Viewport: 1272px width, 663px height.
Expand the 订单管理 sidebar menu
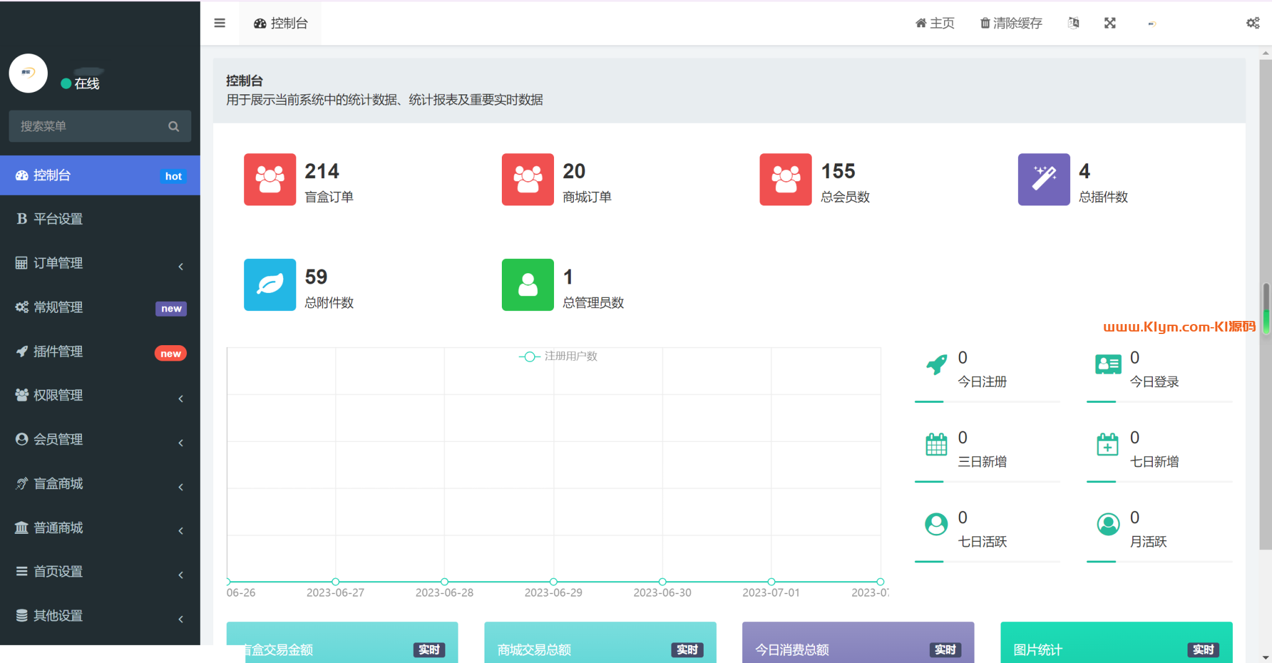(99, 263)
